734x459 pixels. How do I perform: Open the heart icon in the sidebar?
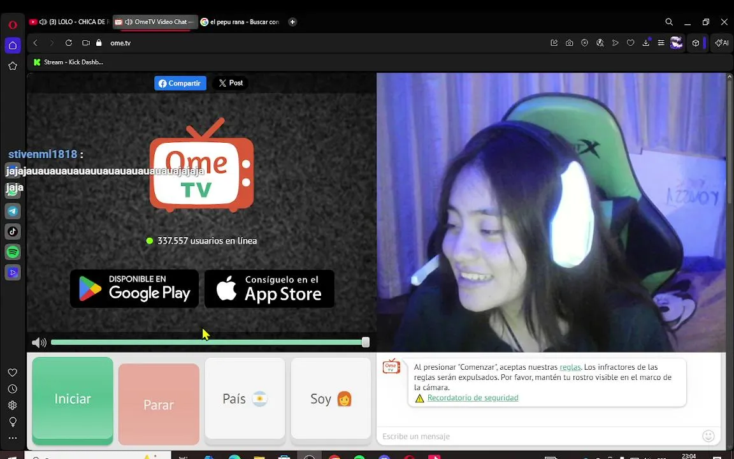13,372
